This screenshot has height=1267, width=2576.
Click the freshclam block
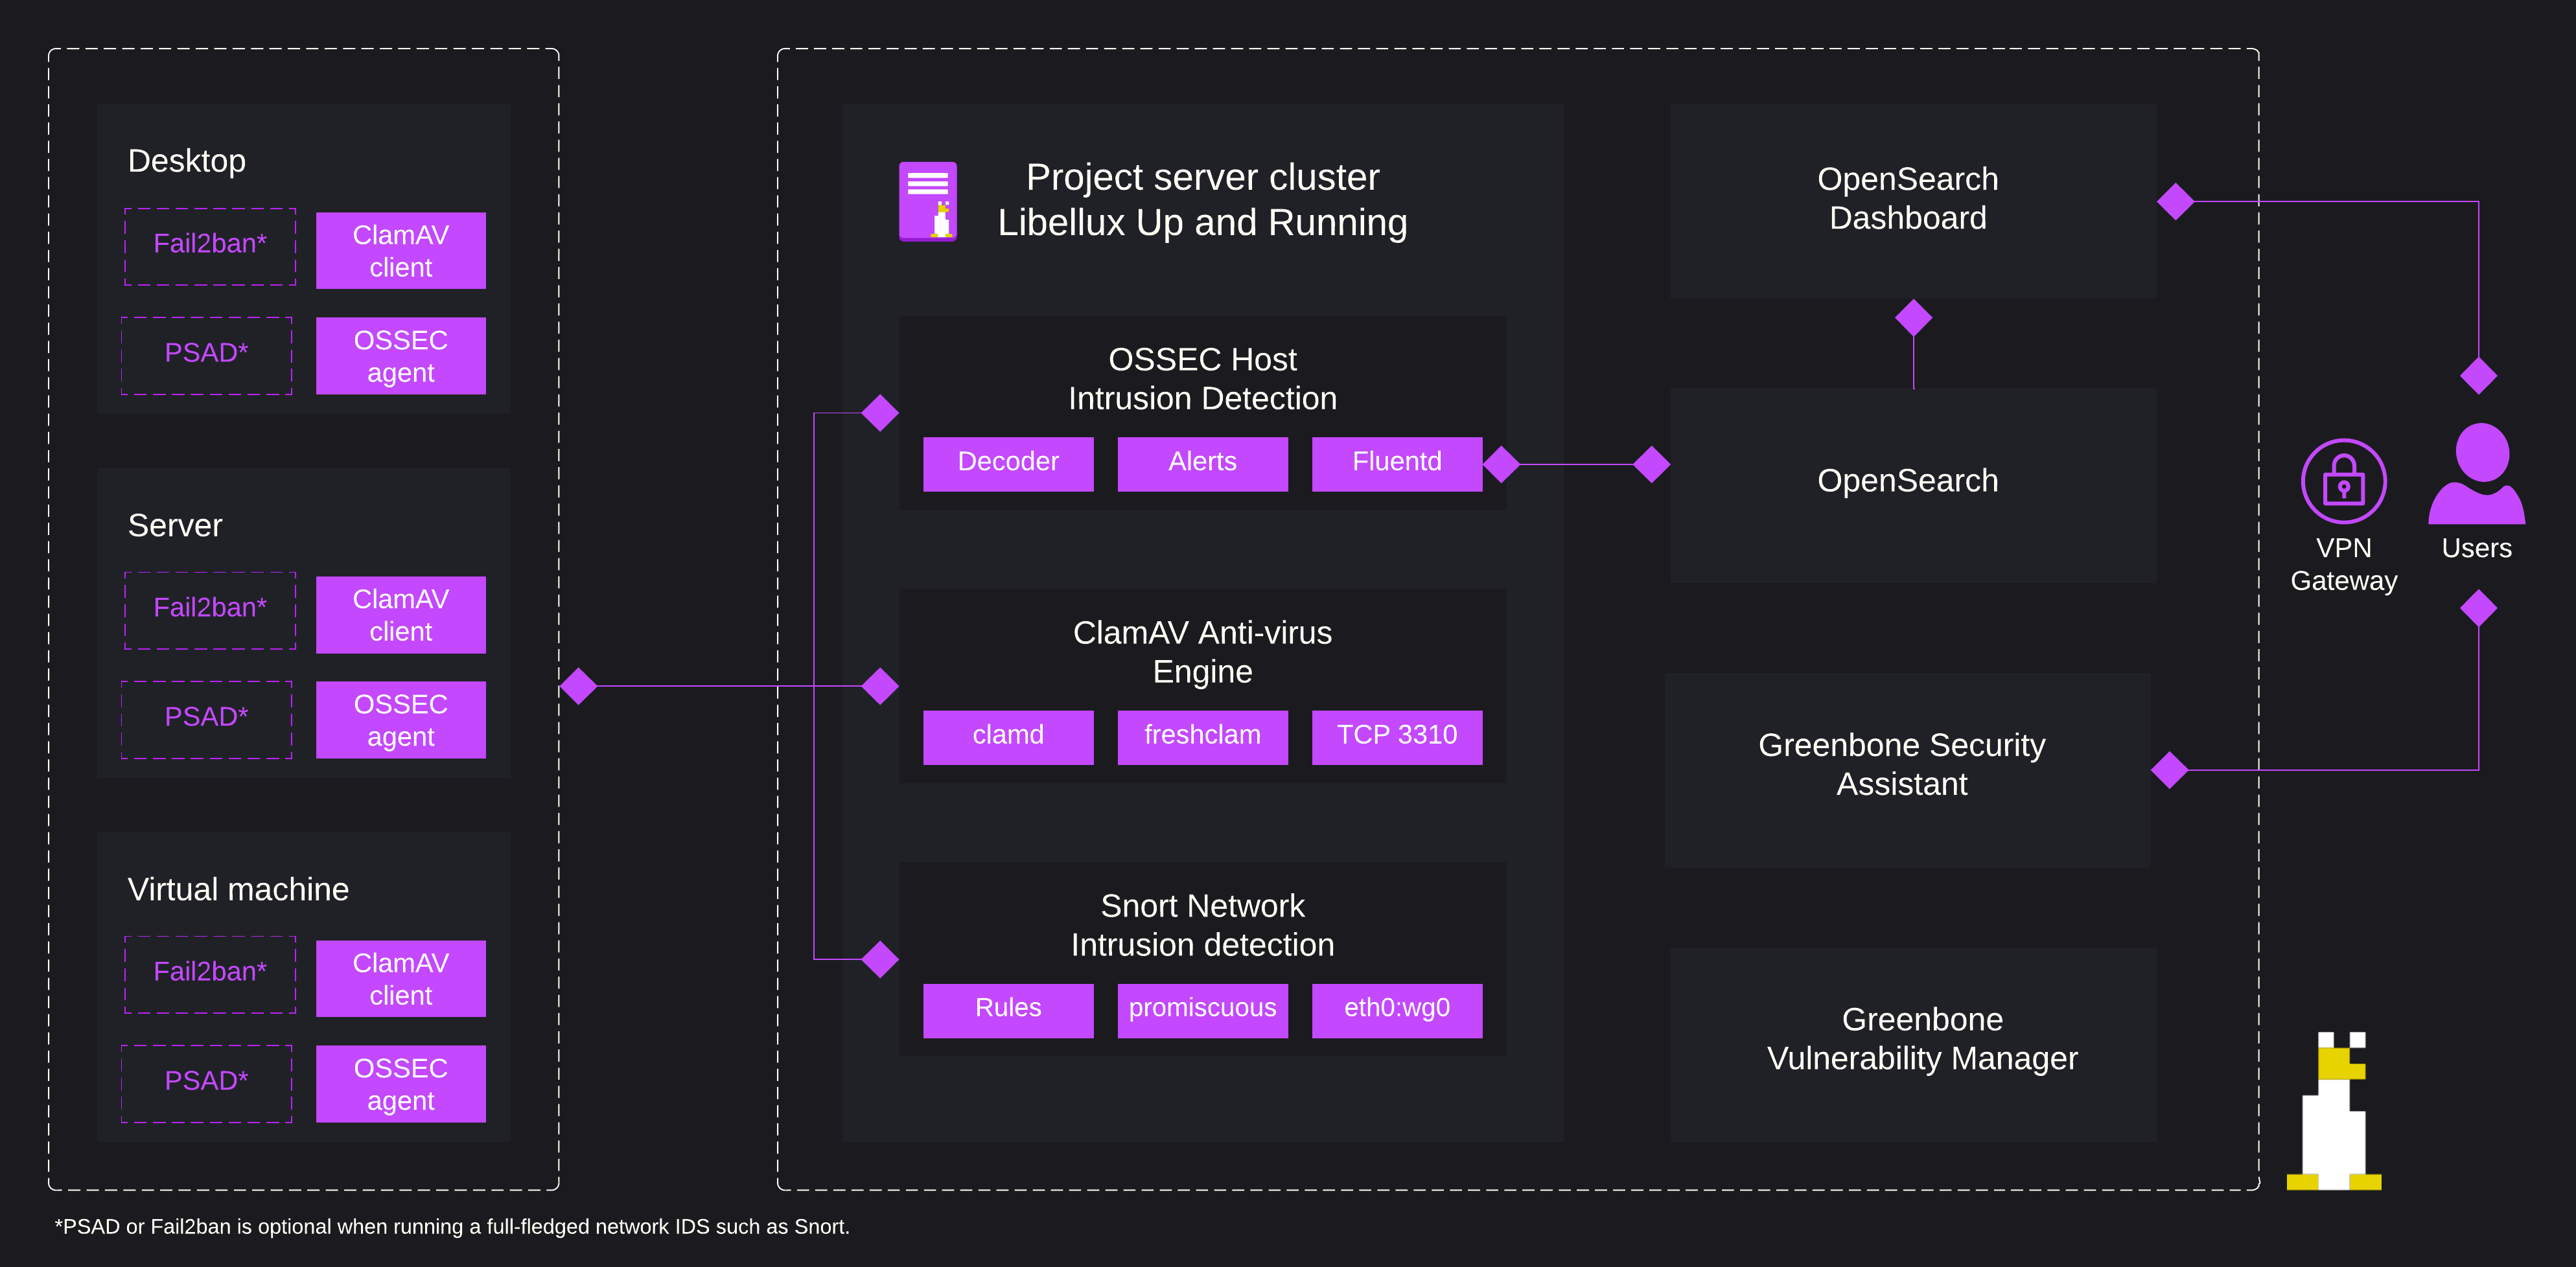click(1202, 736)
